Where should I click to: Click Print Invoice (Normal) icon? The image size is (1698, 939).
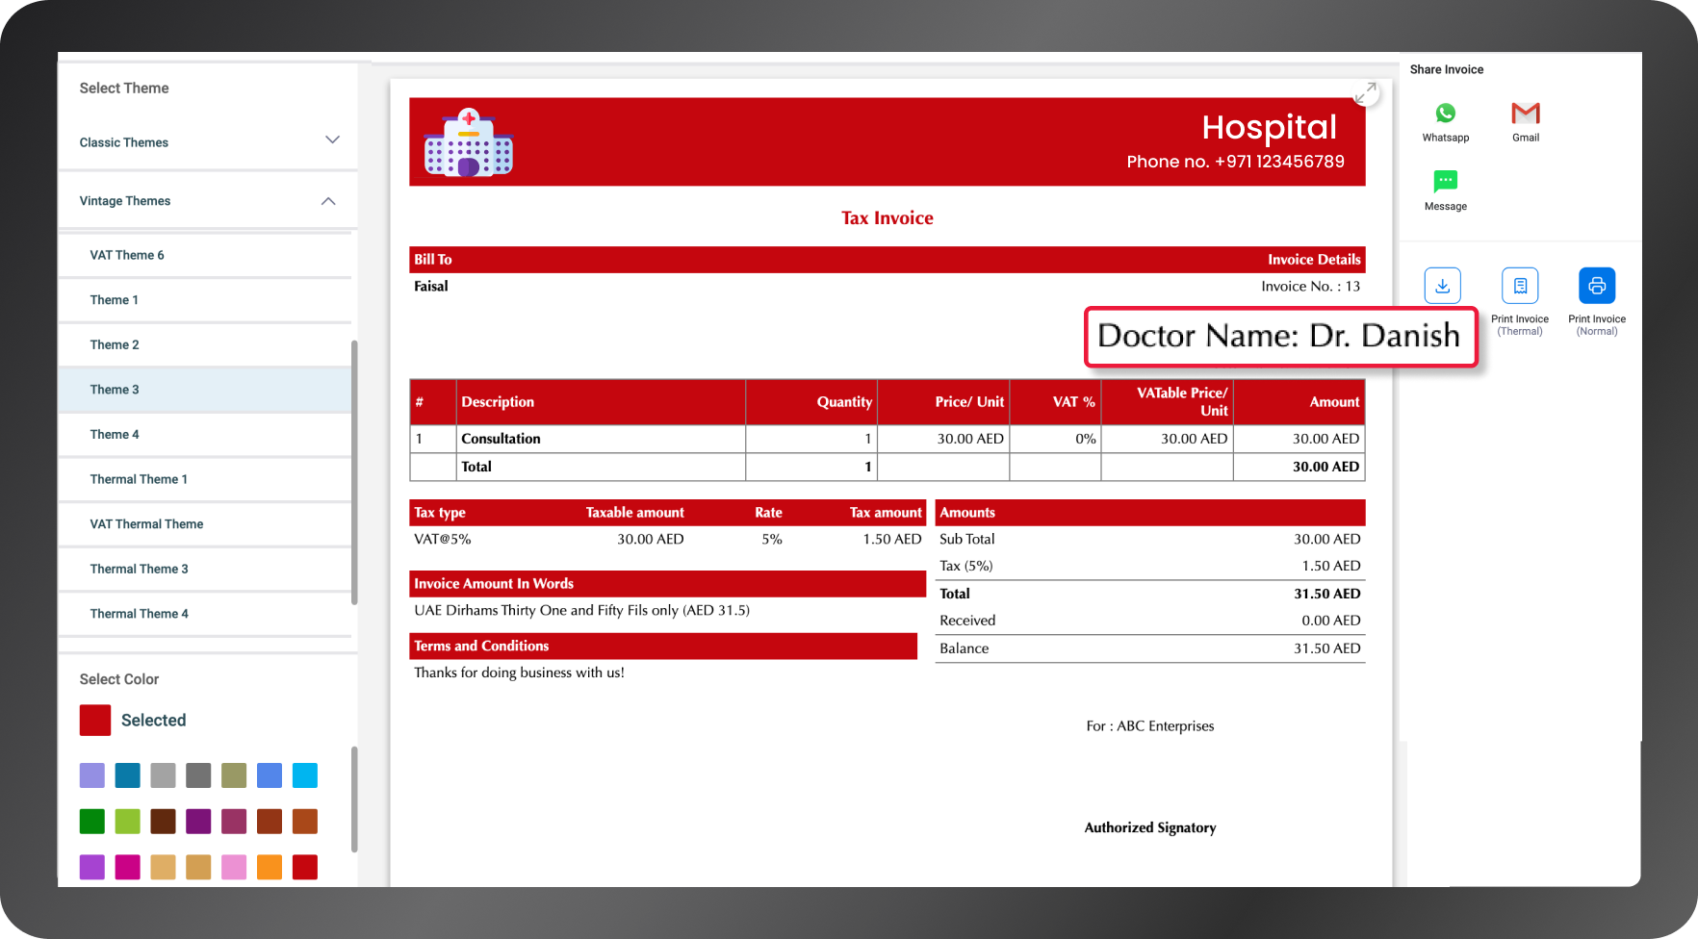(x=1597, y=286)
